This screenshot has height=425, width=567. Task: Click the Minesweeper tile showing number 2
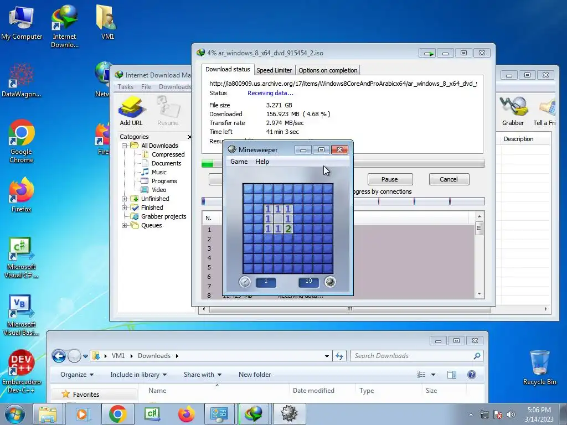[x=288, y=229]
